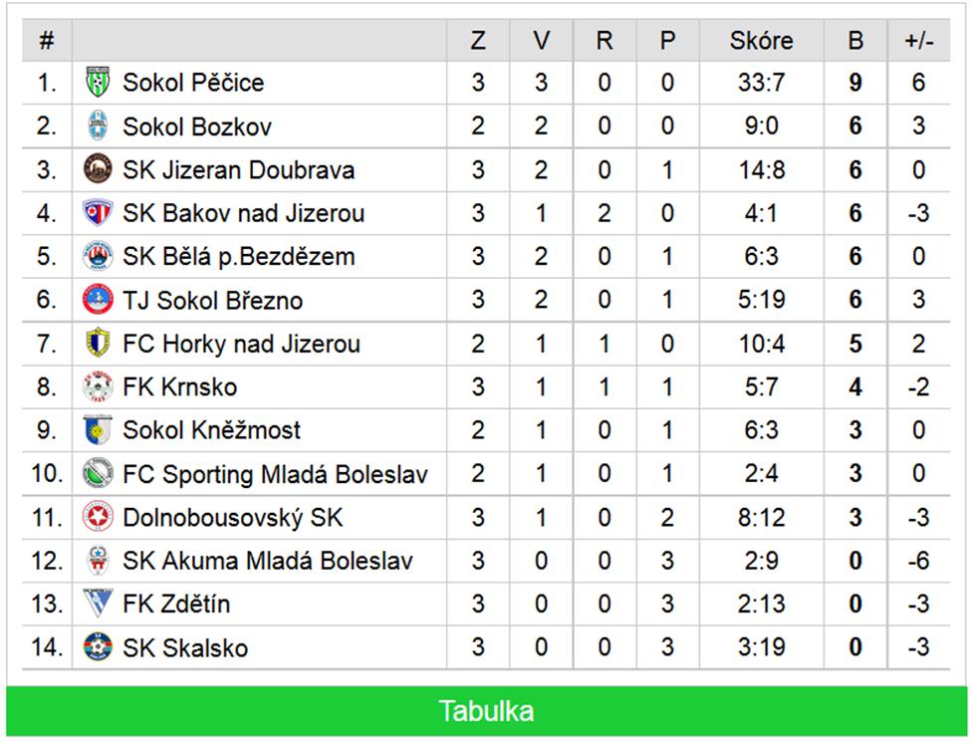Click the Sokol Bozkov team logo
975x742 pixels.
point(98,126)
